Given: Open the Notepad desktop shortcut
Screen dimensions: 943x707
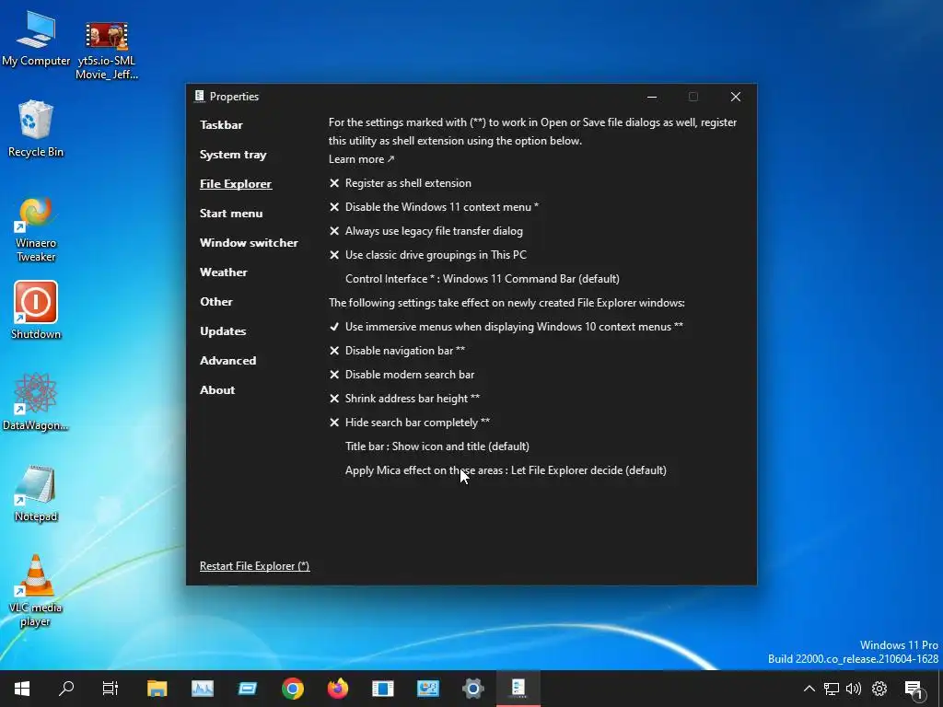Looking at the screenshot, I should click(x=36, y=493).
